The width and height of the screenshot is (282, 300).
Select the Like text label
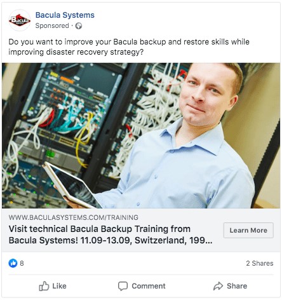(59, 286)
